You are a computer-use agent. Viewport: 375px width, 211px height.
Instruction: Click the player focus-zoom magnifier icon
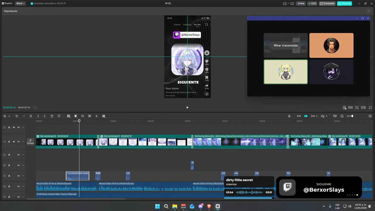(x=357, y=108)
